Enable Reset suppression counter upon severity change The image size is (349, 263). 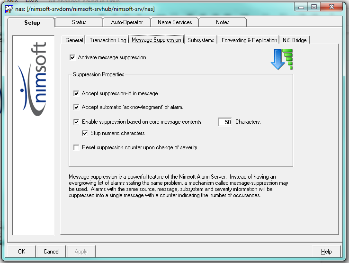tap(76, 147)
